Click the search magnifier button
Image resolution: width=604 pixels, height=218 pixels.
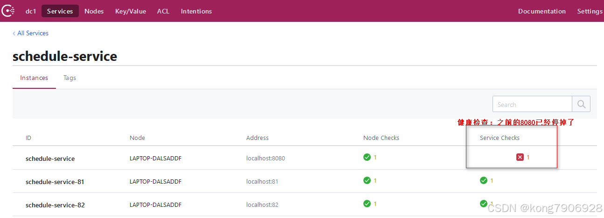pyautogui.click(x=581, y=104)
